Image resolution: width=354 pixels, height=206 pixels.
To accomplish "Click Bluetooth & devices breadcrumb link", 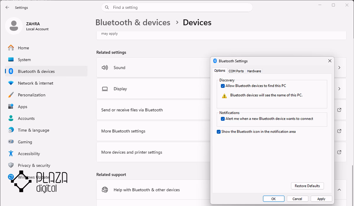I will point(133,22).
